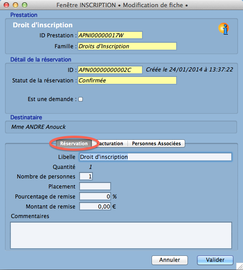
Task: Switch to the Réservation tab
Action: pos(74,143)
